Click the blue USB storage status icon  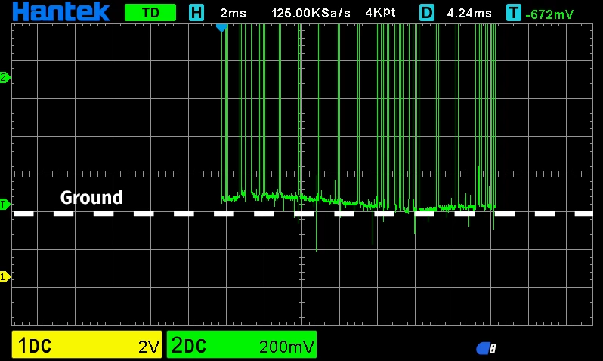487,349
